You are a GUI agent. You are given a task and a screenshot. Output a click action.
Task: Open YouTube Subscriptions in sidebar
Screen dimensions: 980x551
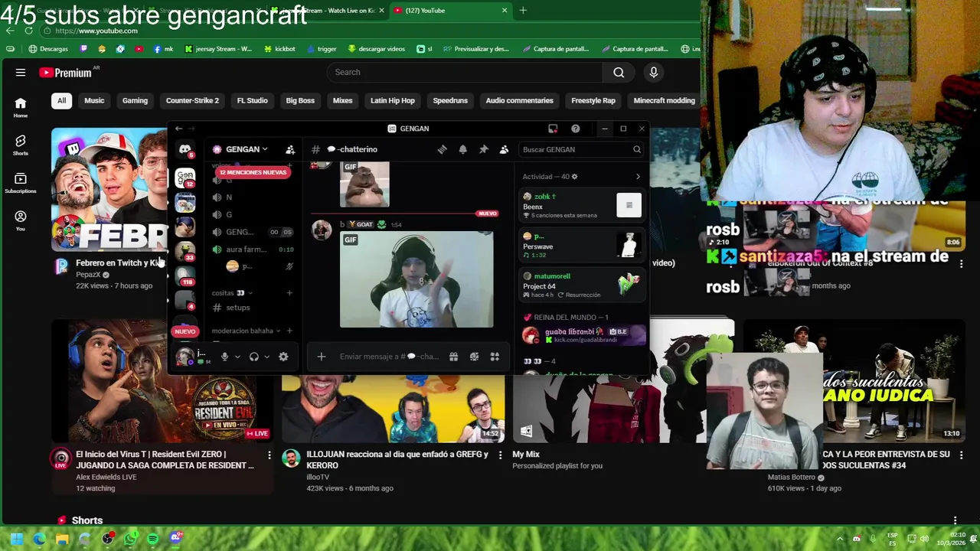pos(21,182)
